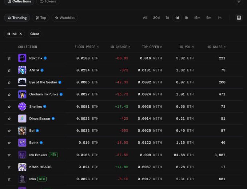247x189 pixels.
Task: Click Shellies +17.4% change value
Action: [x=121, y=106]
